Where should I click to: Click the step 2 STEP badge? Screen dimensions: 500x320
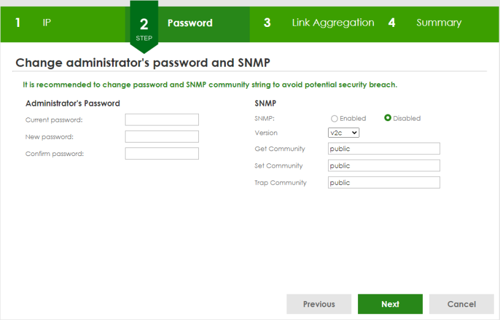click(x=144, y=28)
